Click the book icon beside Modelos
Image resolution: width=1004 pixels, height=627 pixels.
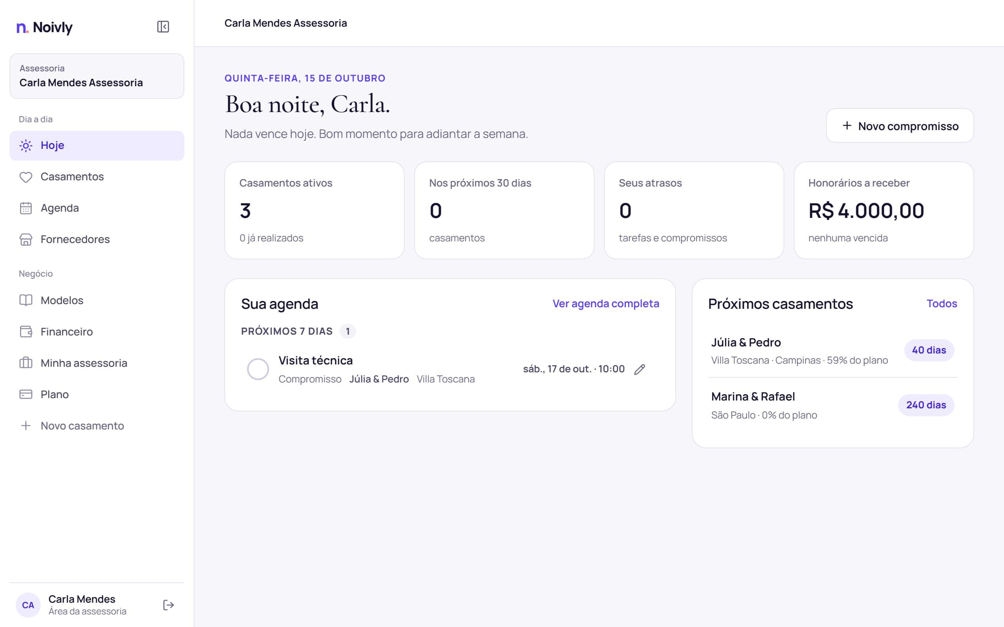(x=26, y=300)
